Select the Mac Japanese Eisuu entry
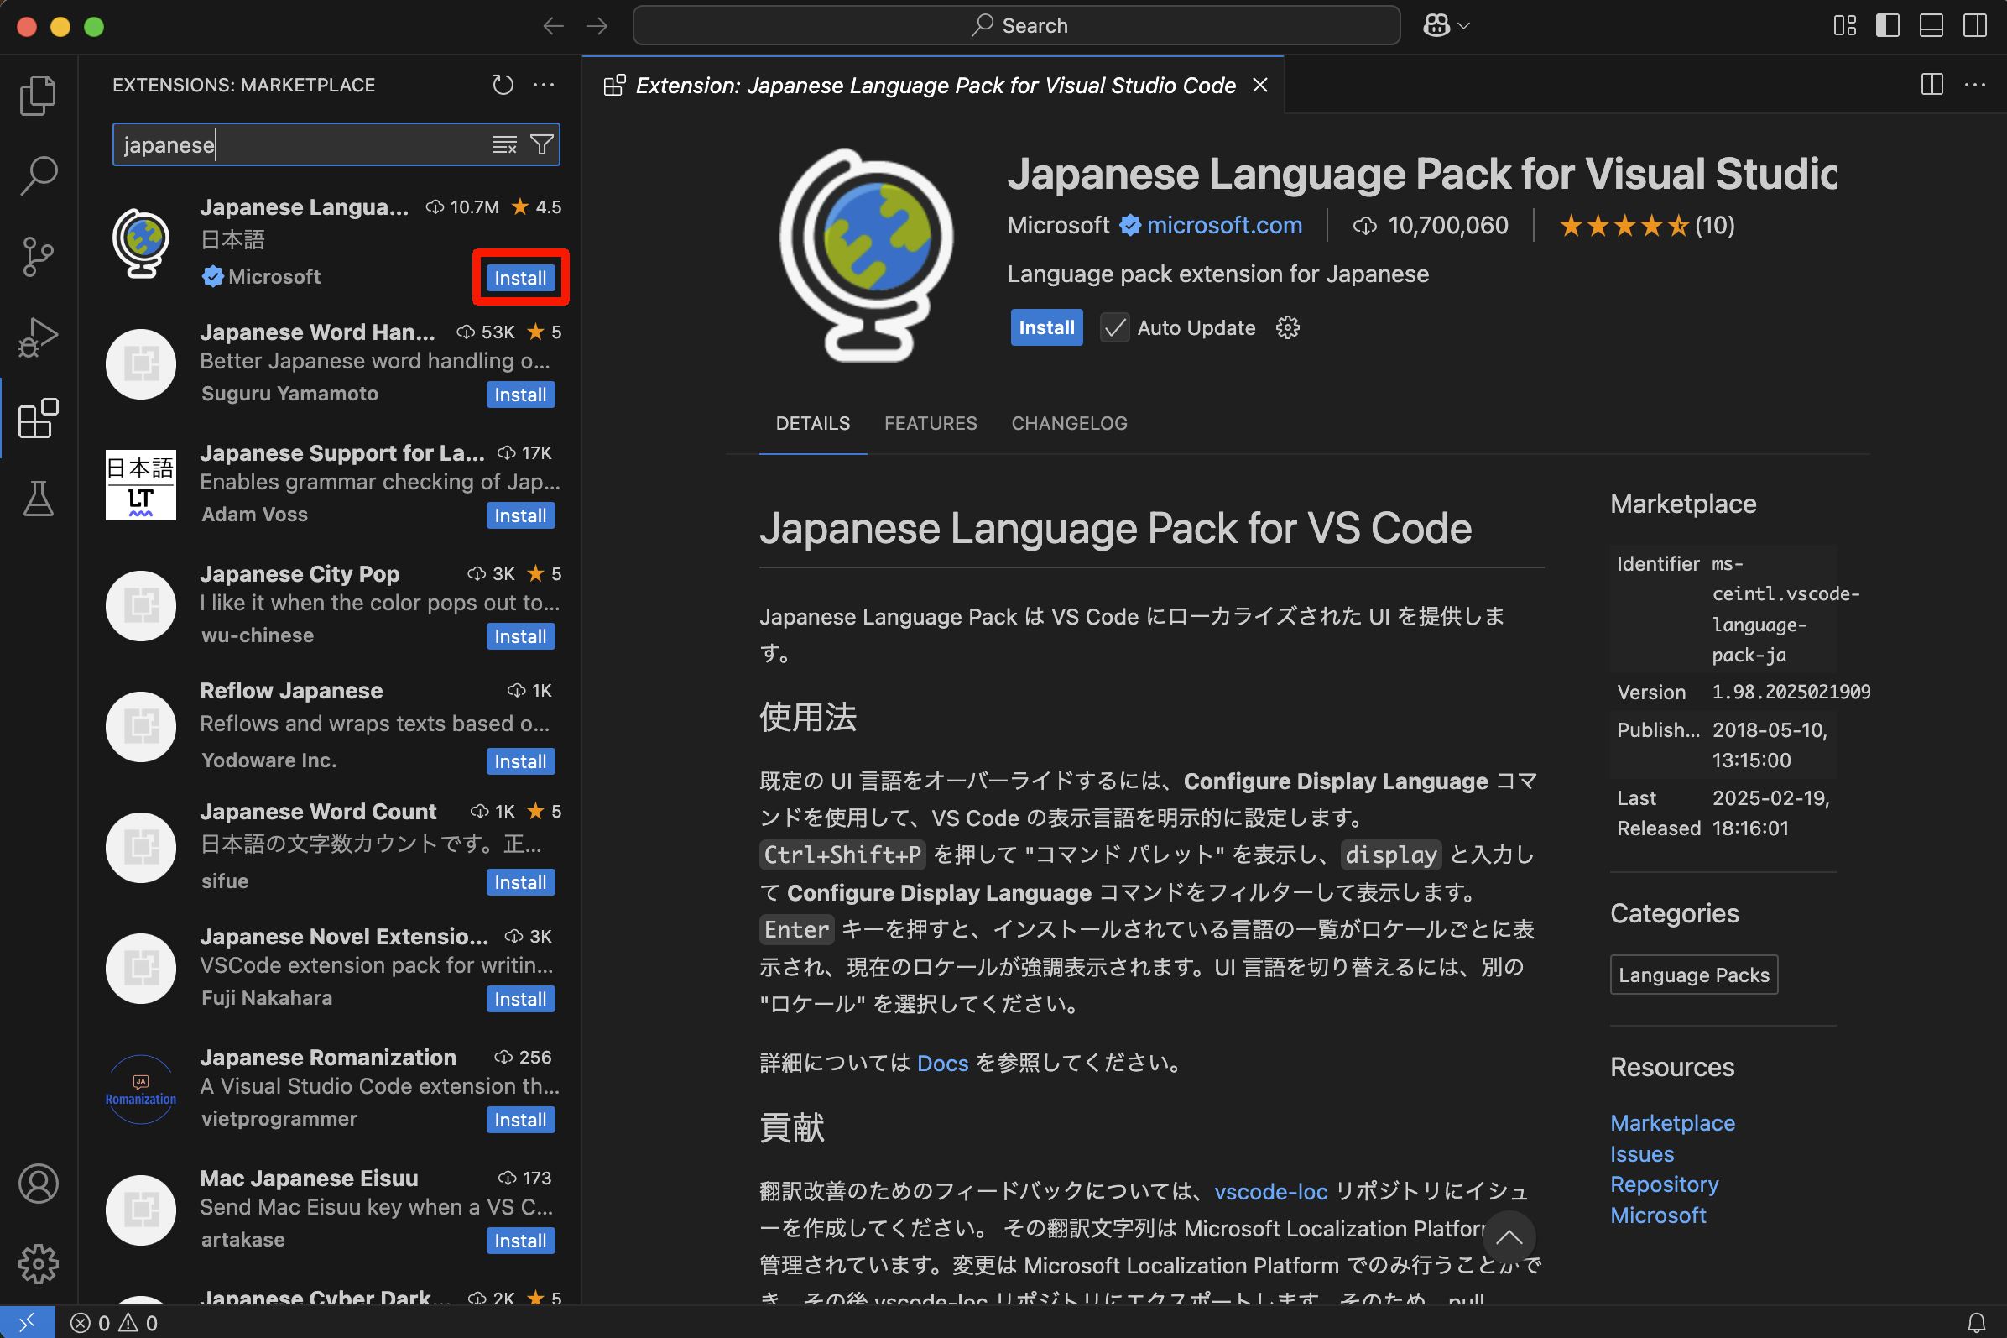 coord(330,1209)
